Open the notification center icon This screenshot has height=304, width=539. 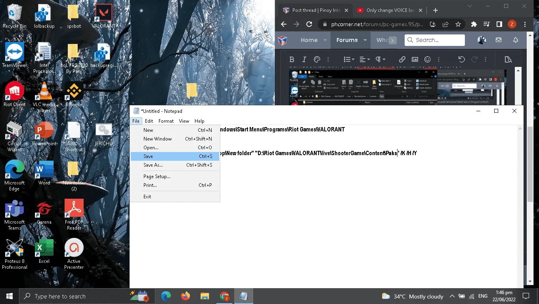(526, 296)
